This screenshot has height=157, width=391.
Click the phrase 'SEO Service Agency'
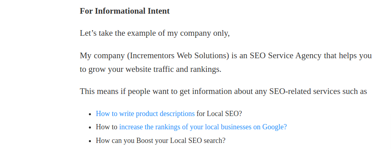(286, 55)
